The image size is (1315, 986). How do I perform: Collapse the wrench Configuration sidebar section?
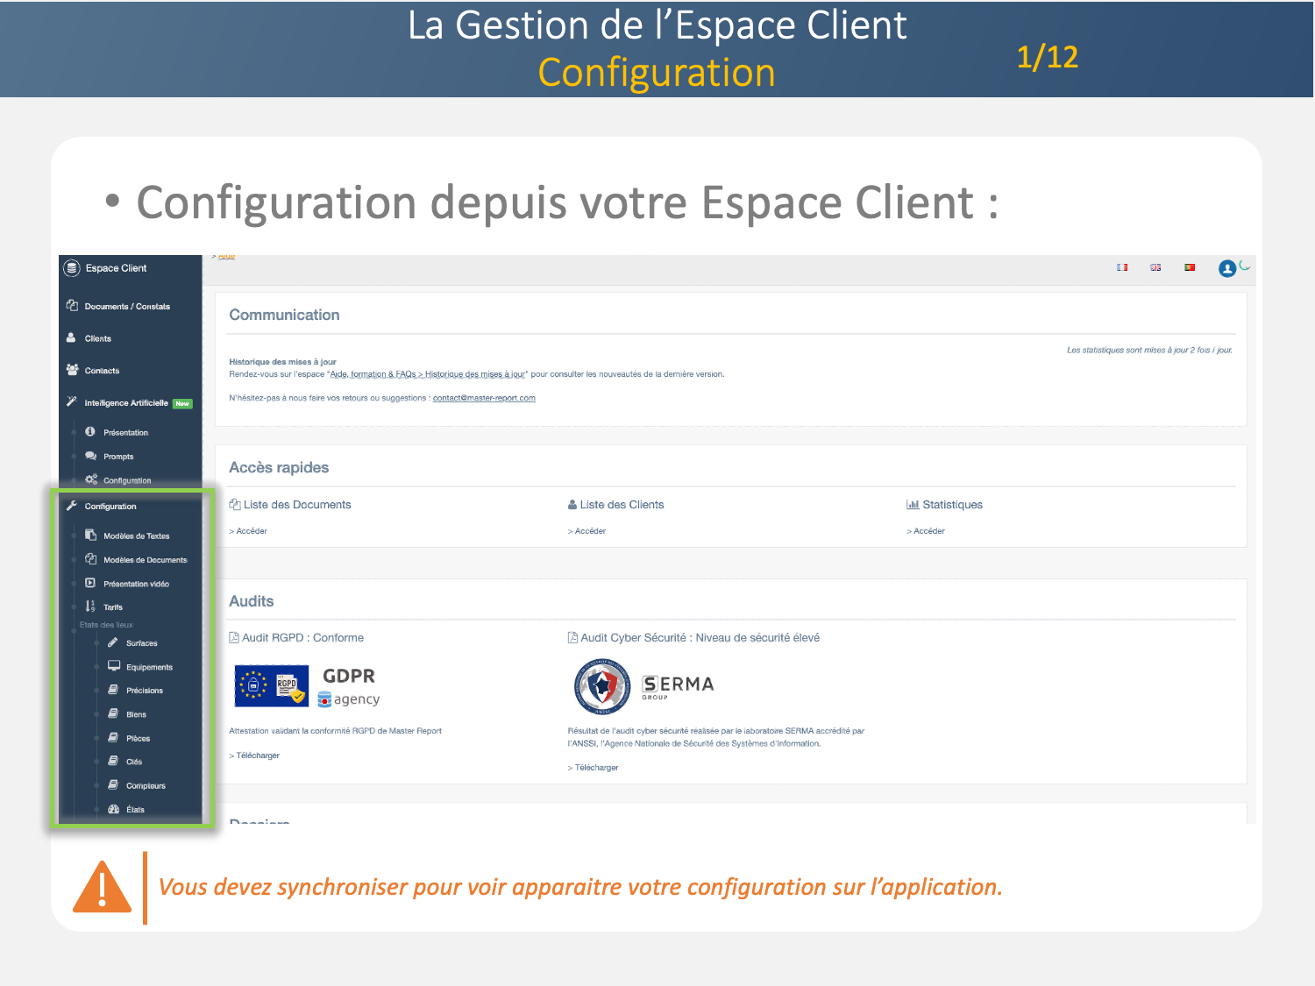click(x=110, y=507)
